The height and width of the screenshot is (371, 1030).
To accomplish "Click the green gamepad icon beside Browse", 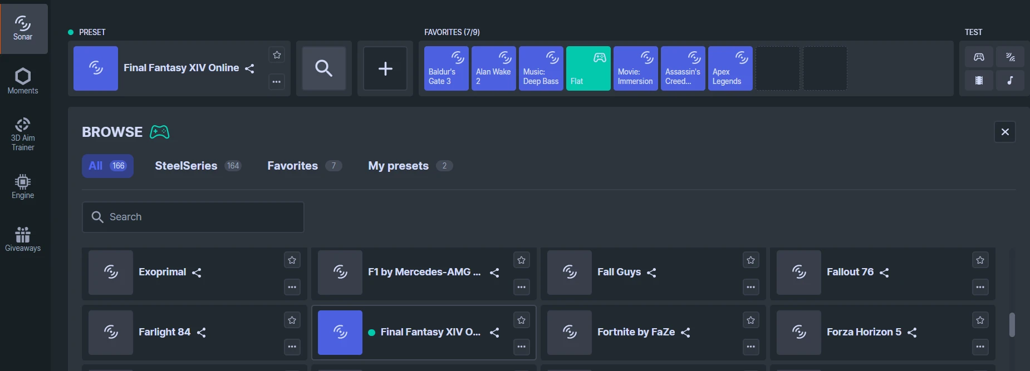I will (159, 132).
